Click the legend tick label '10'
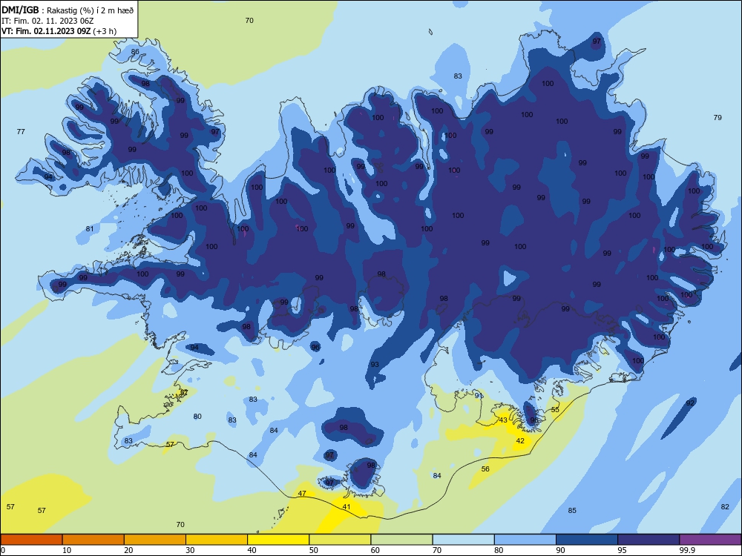Screen dimensions: 742x556 [67, 550]
